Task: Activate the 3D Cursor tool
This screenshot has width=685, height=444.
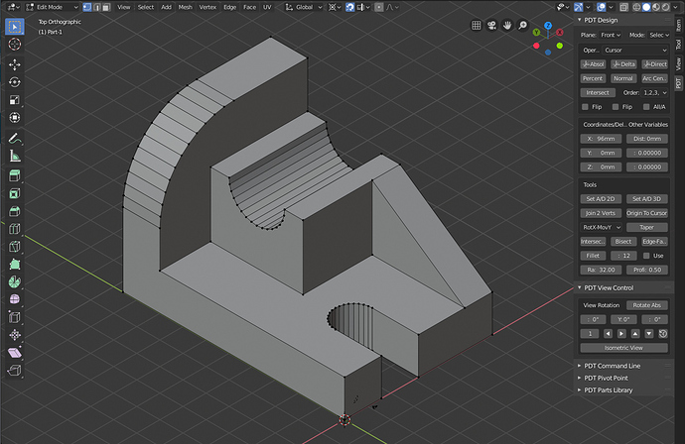Action: 15,44
